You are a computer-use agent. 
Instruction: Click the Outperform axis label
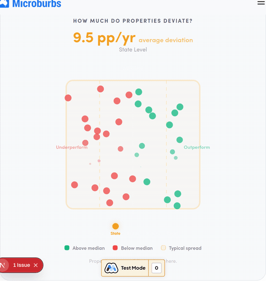pos(197,147)
